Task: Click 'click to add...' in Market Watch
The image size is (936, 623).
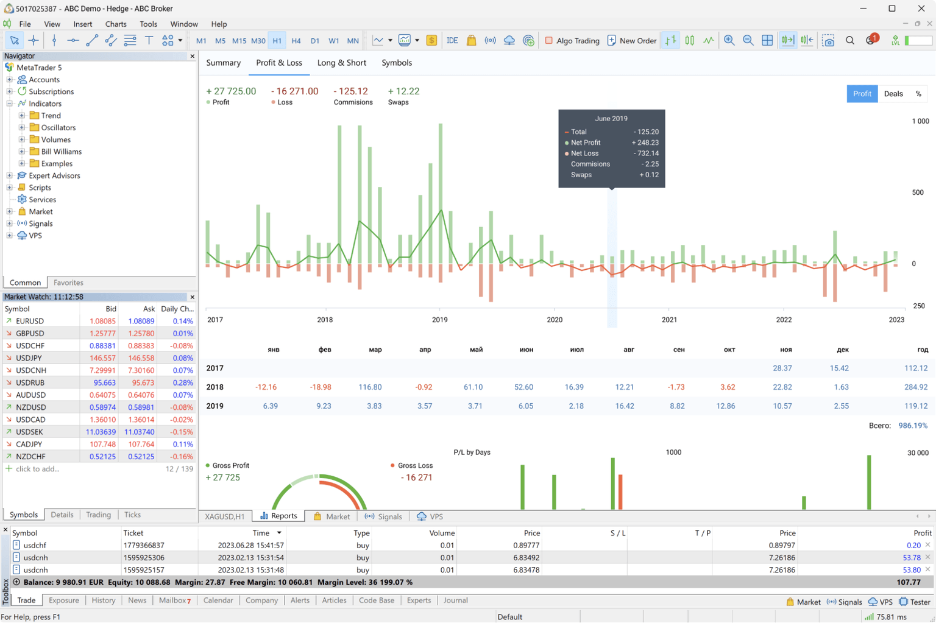Action: click(x=38, y=469)
